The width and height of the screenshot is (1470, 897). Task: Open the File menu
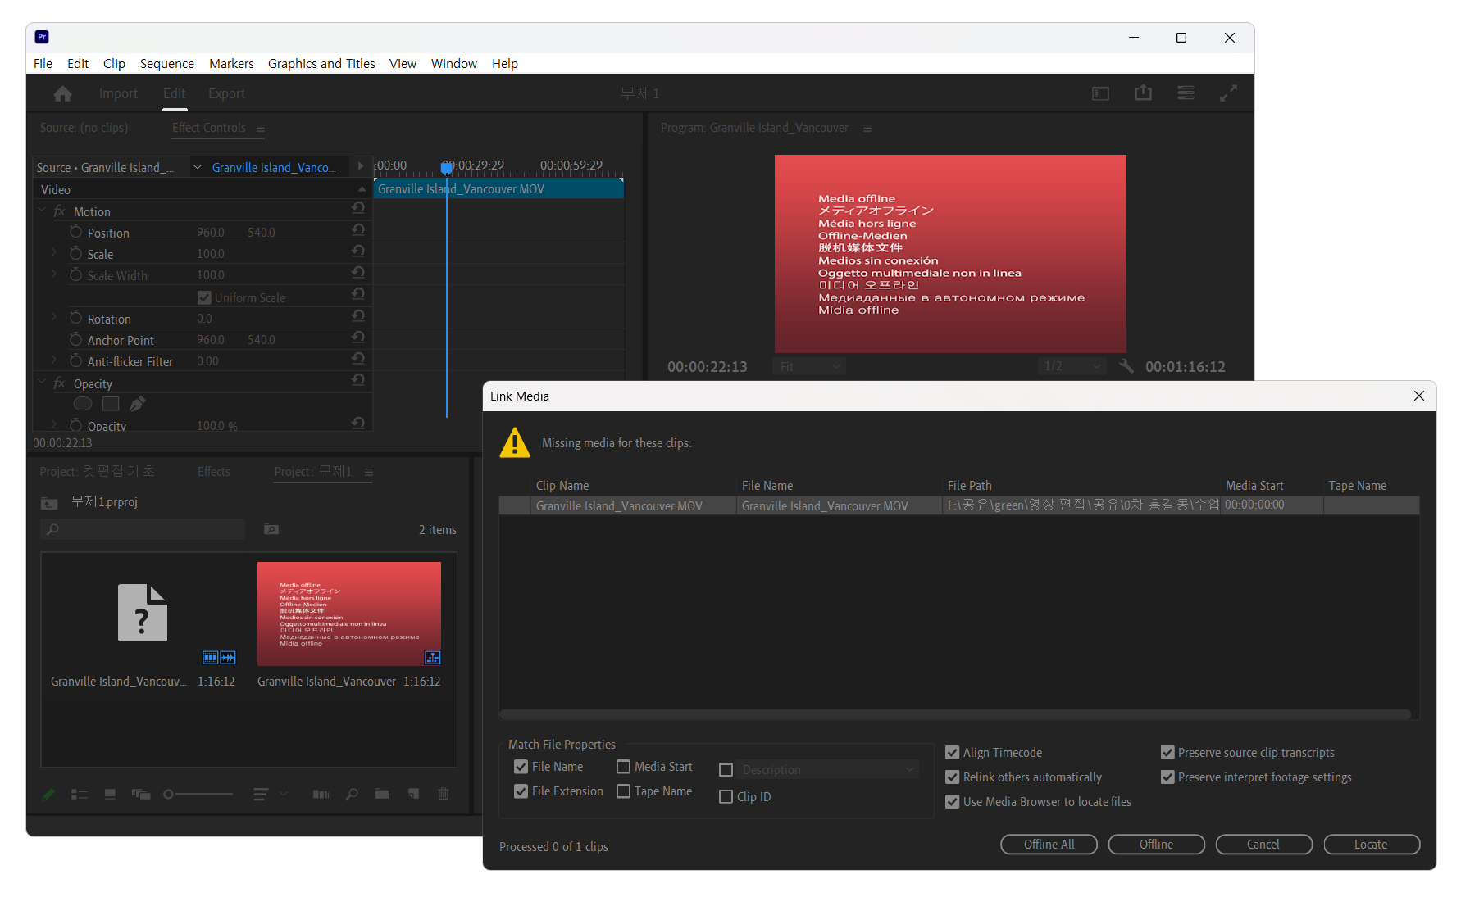[43, 63]
